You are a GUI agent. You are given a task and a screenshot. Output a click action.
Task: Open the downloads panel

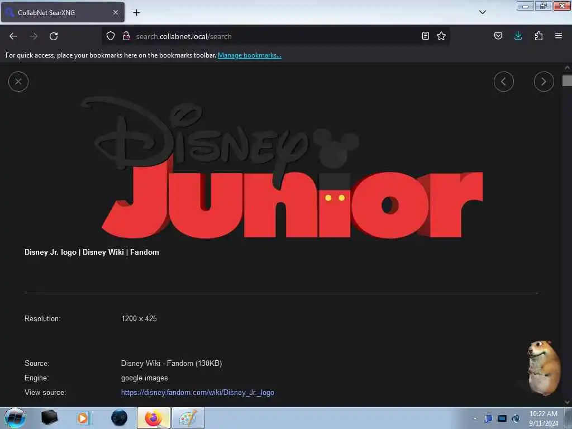(x=518, y=36)
